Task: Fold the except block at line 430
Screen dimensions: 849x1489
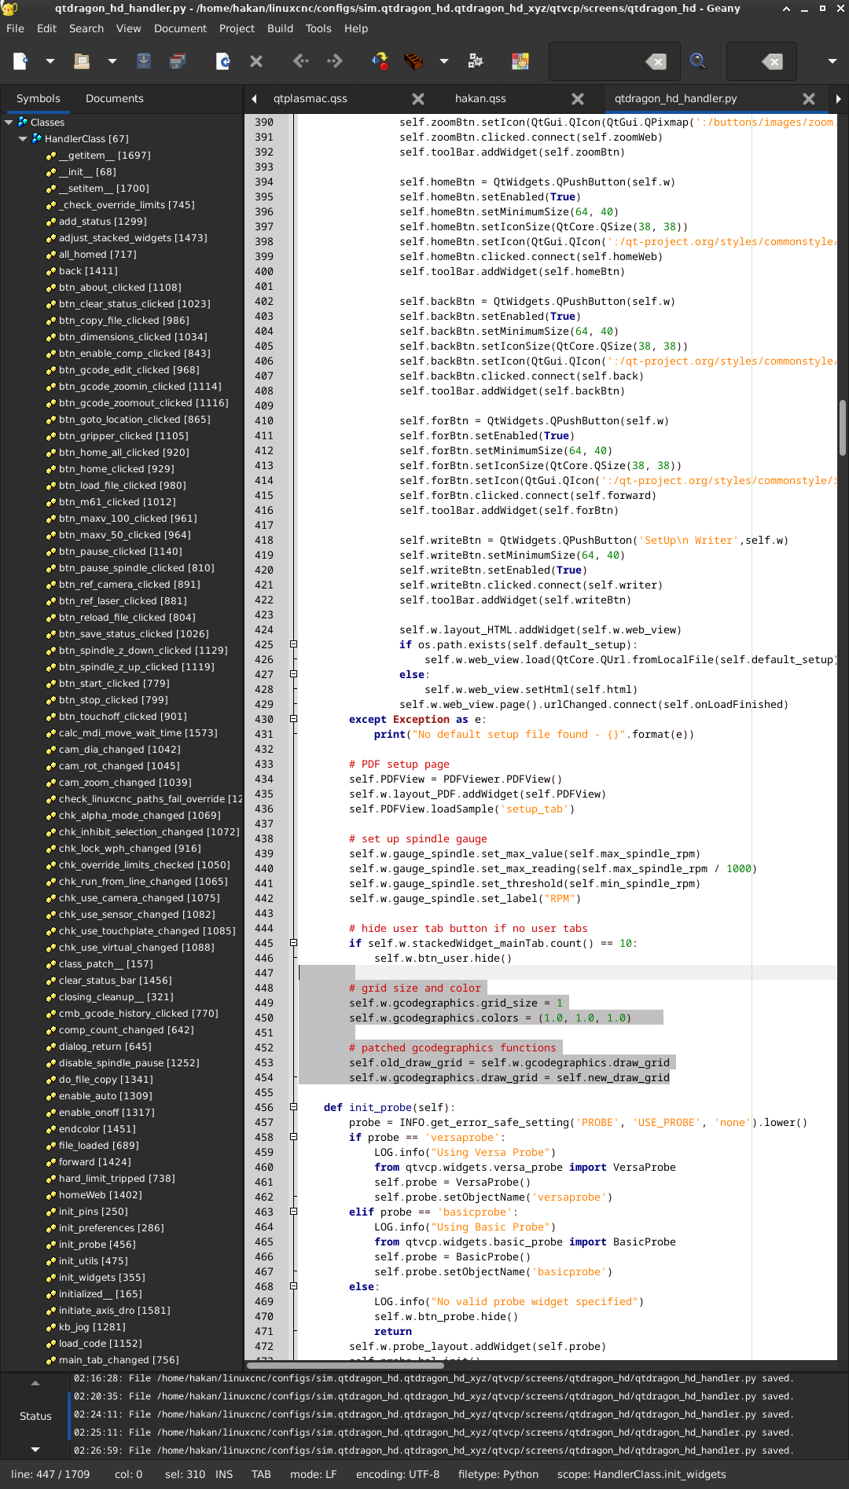Action: (293, 719)
